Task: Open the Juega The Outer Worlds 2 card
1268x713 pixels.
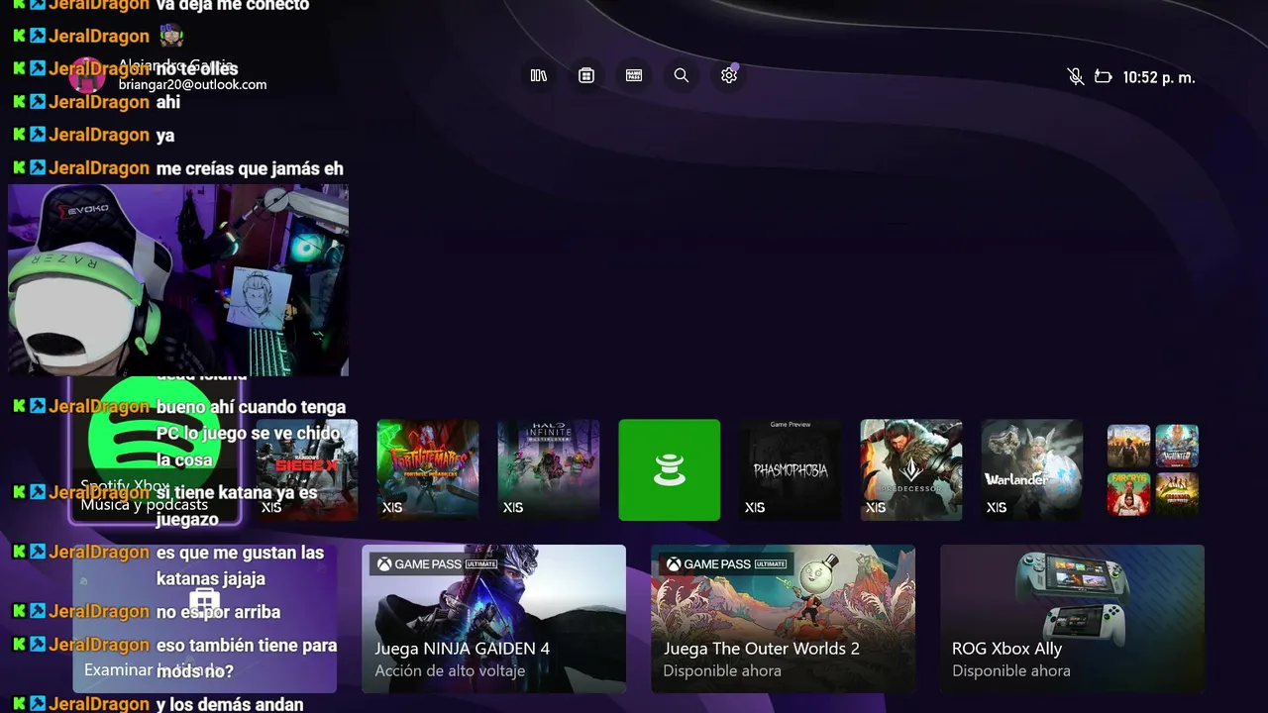Action: (783, 618)
